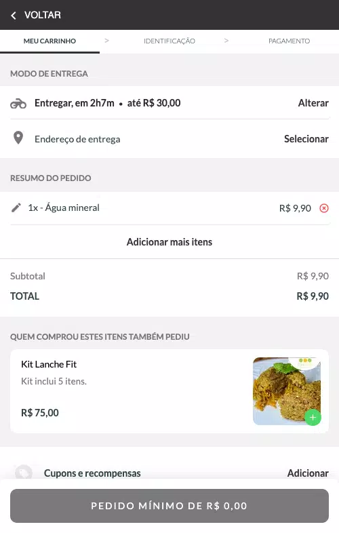This screenshot has height=533, width=339.
Task: Click first breadcrumb arrow after Meu Carrinho
Action: pos(106,41)
